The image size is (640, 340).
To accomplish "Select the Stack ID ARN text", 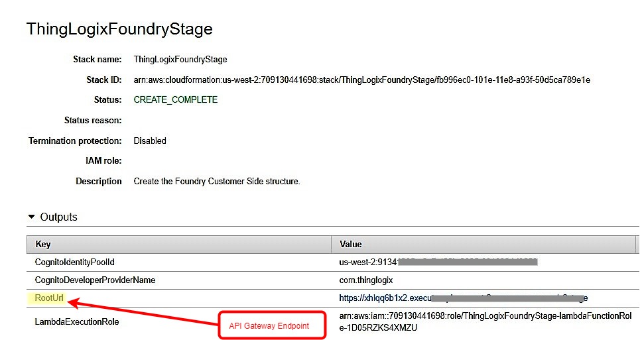I will (x=361, y=80).
